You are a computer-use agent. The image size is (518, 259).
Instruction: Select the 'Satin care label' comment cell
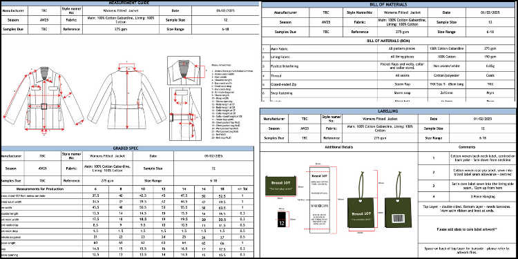[x=482, y=185]
